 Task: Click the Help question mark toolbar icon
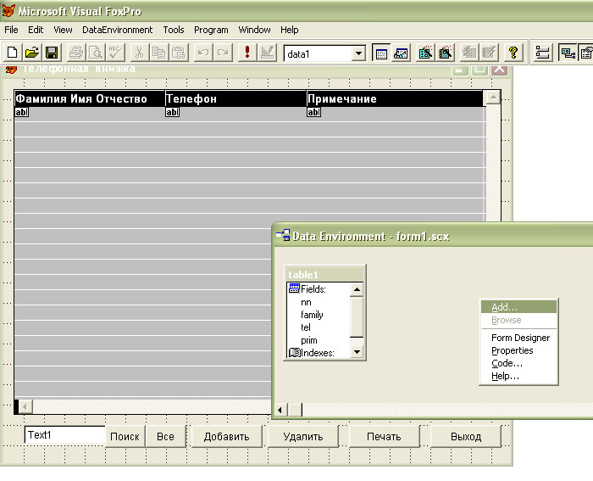coord(513,53)
